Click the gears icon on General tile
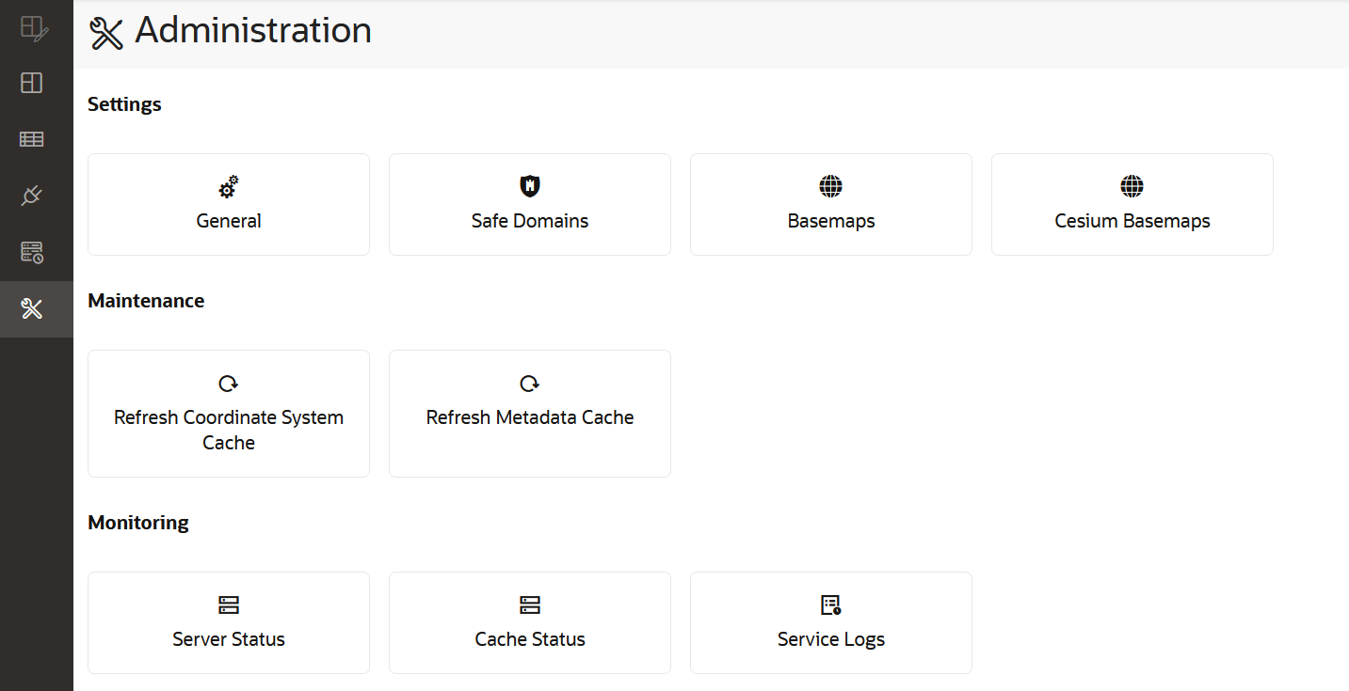1349x691 pixels. coord(229,187)
